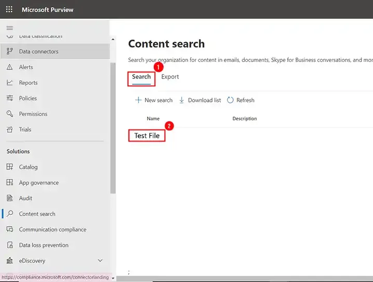Click the Catalog grid icon
Screen dimensions: 373x282
point(9,167)
